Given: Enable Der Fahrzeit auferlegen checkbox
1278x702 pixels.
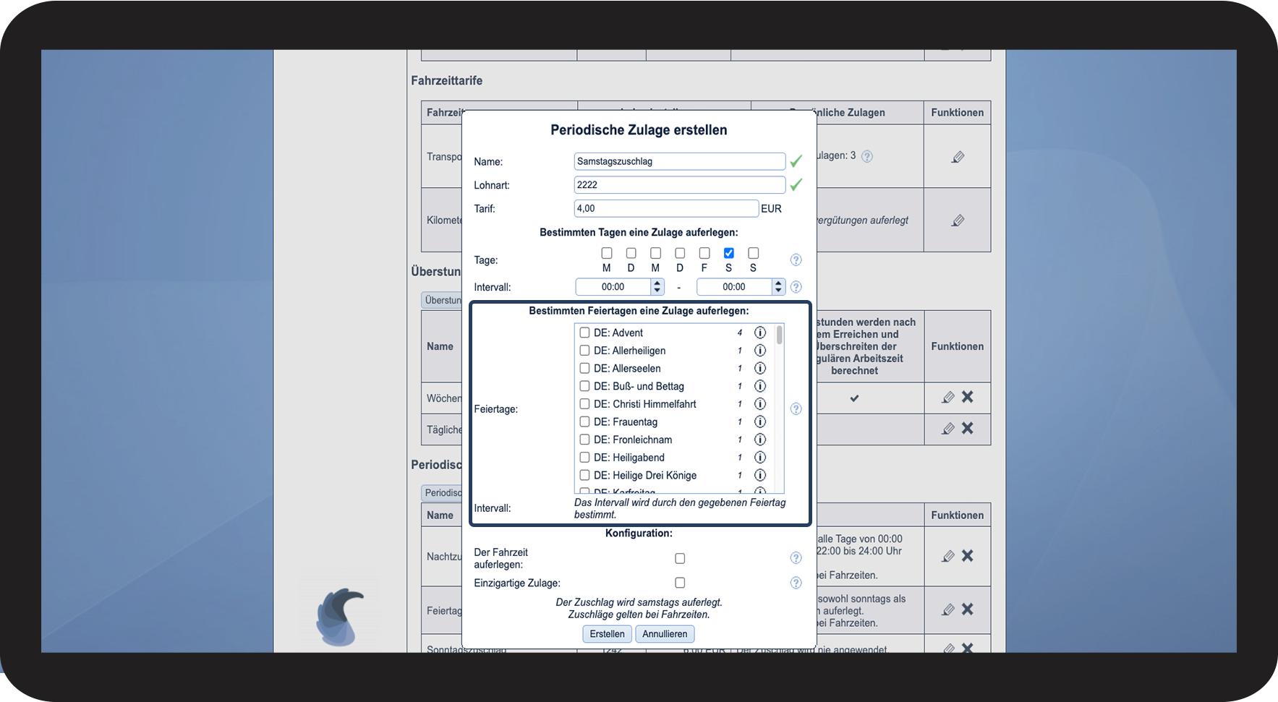Looking at the screenshot, I should point(680,558).
